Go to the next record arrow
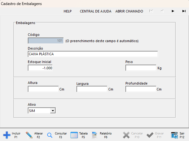The image size is (189, 141). coord(173,11)
